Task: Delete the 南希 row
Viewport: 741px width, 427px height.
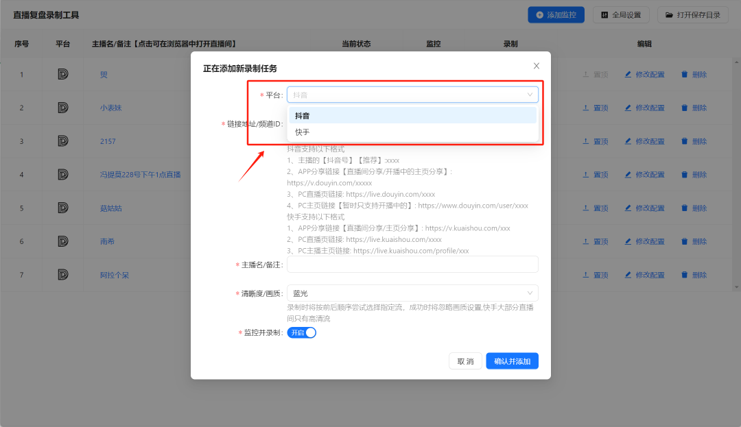Action: pyautogui.click(x=694, y=241)
